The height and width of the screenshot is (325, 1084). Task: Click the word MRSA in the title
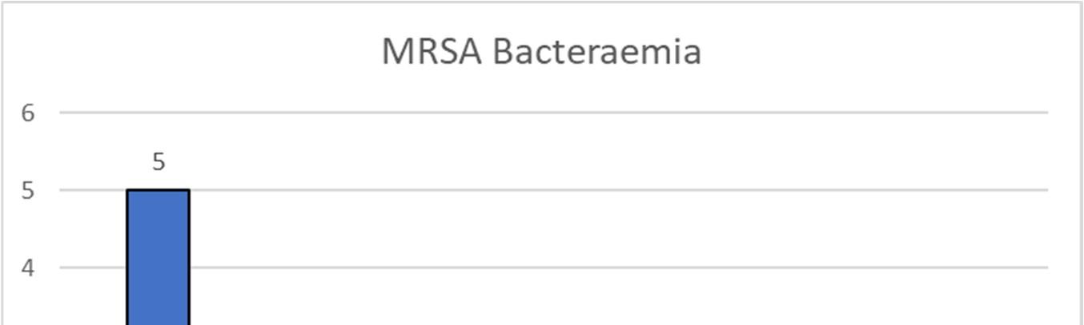432,52
